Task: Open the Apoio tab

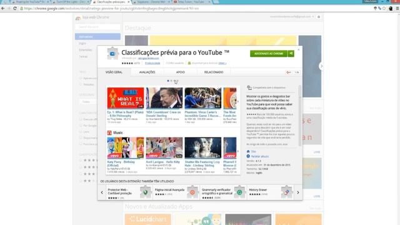Action: [x=181, y=72]
